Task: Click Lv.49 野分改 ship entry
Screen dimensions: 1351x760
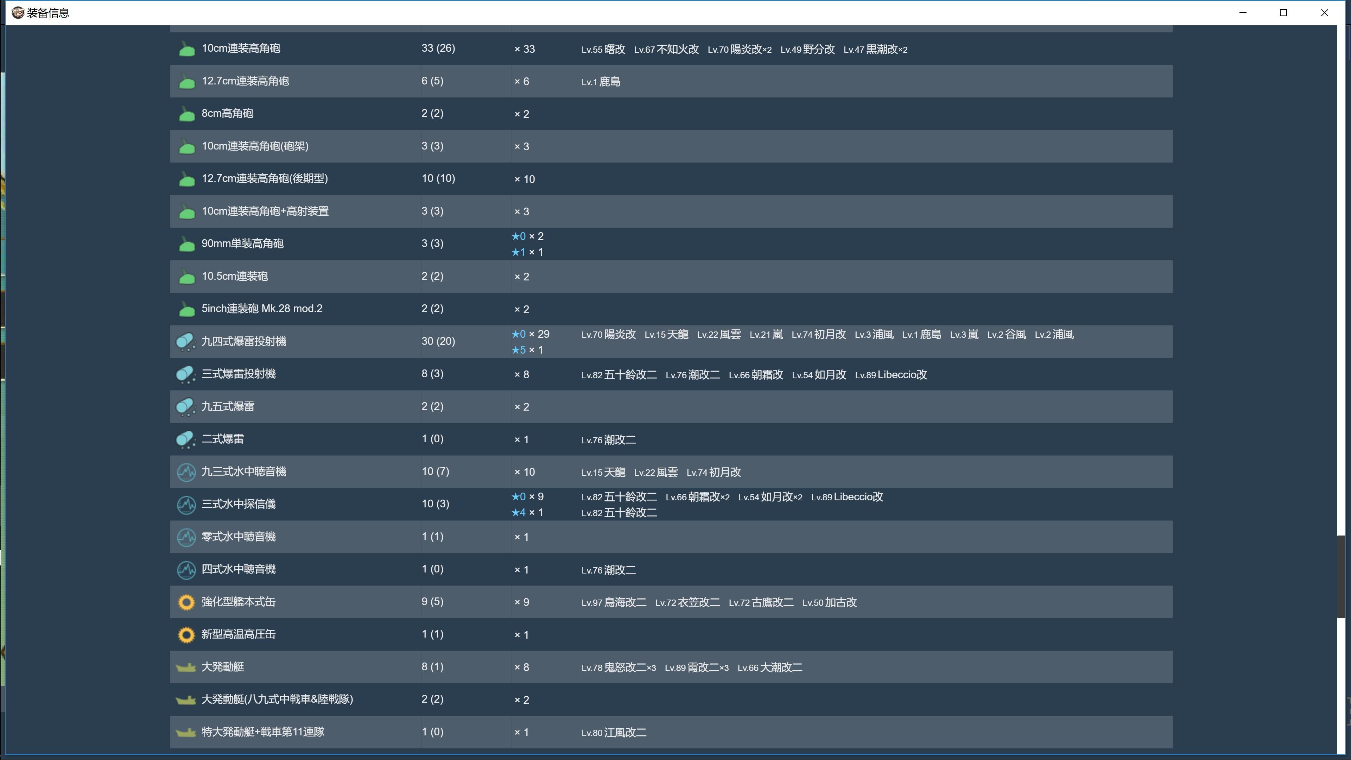Action: click(x=807, y=49)
